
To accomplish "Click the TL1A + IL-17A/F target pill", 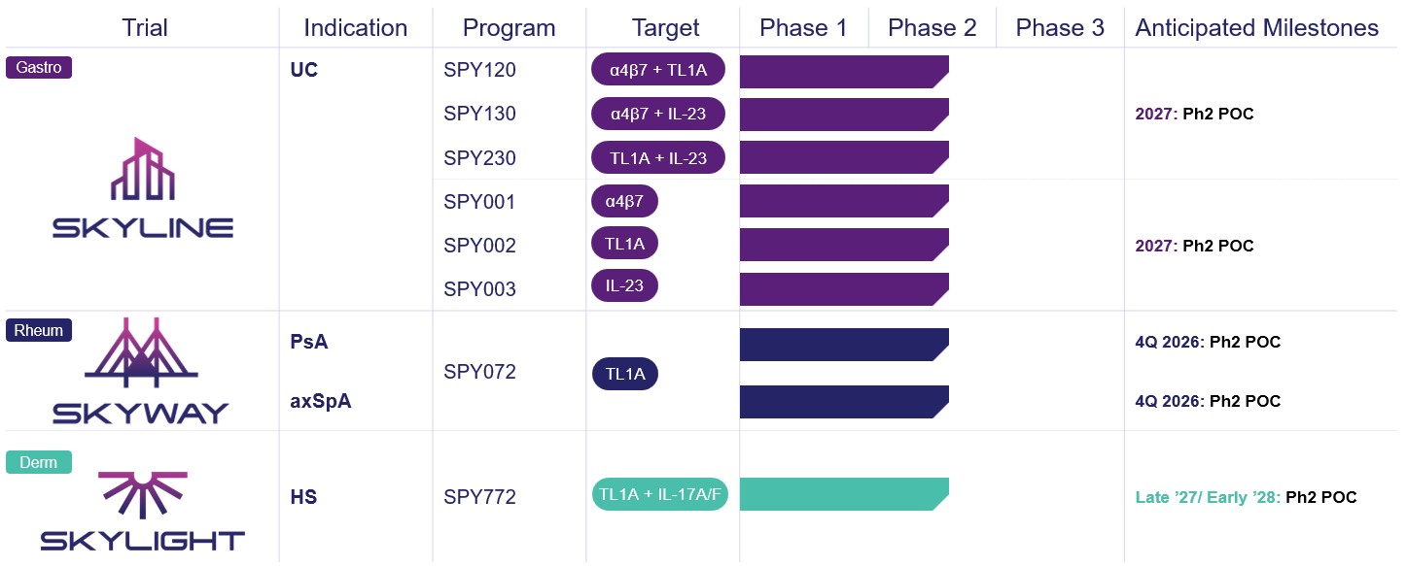I will 660,494.
